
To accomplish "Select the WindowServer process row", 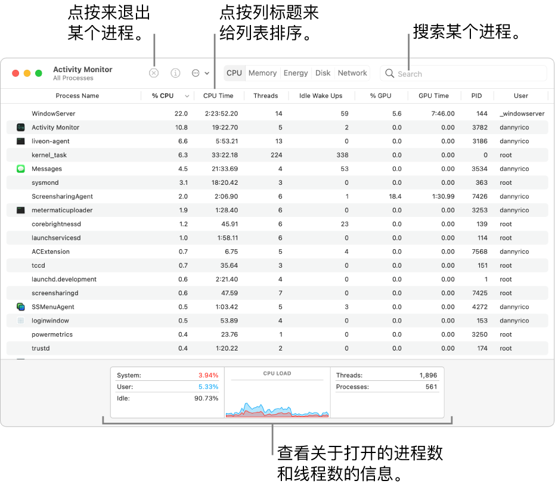I will click(277, 113).
